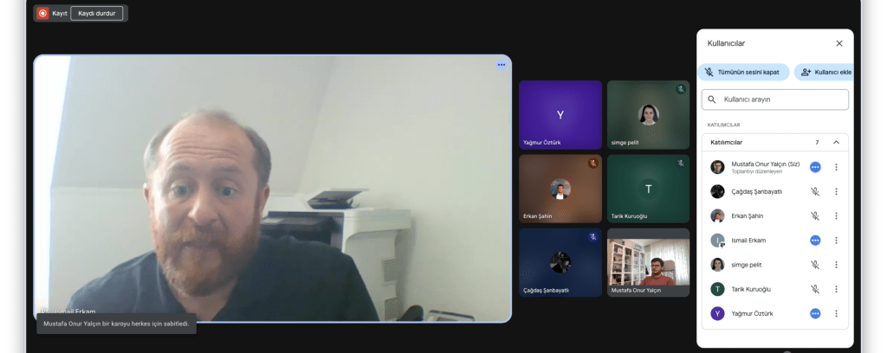Click Ismail Erkam's blue audio activity icon

coord(815,240)
